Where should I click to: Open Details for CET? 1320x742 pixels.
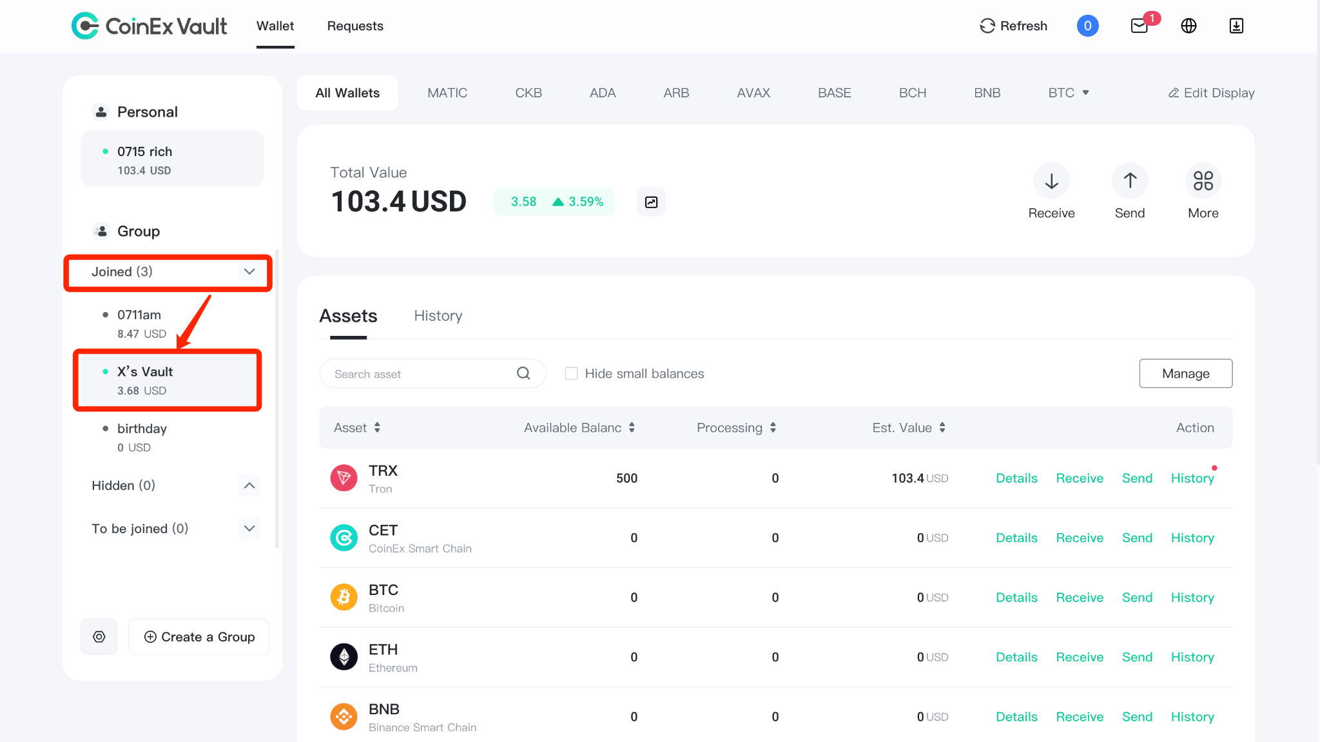click(x=1016, y=538)
